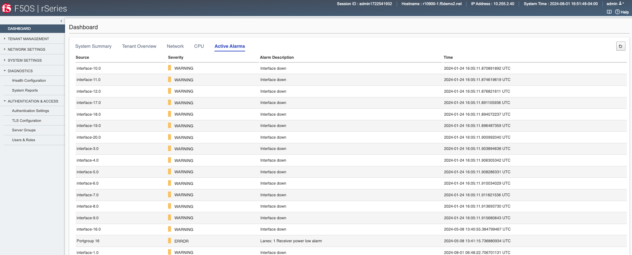Click the error severity marker for Portgroup 16

click(170, 241)
